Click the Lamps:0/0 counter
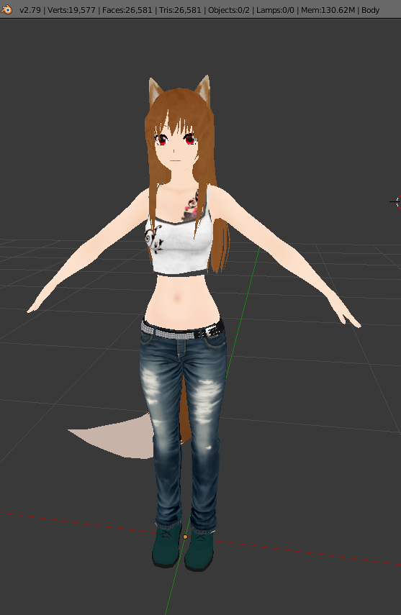401x615 pixels. (x=275, y=10)
